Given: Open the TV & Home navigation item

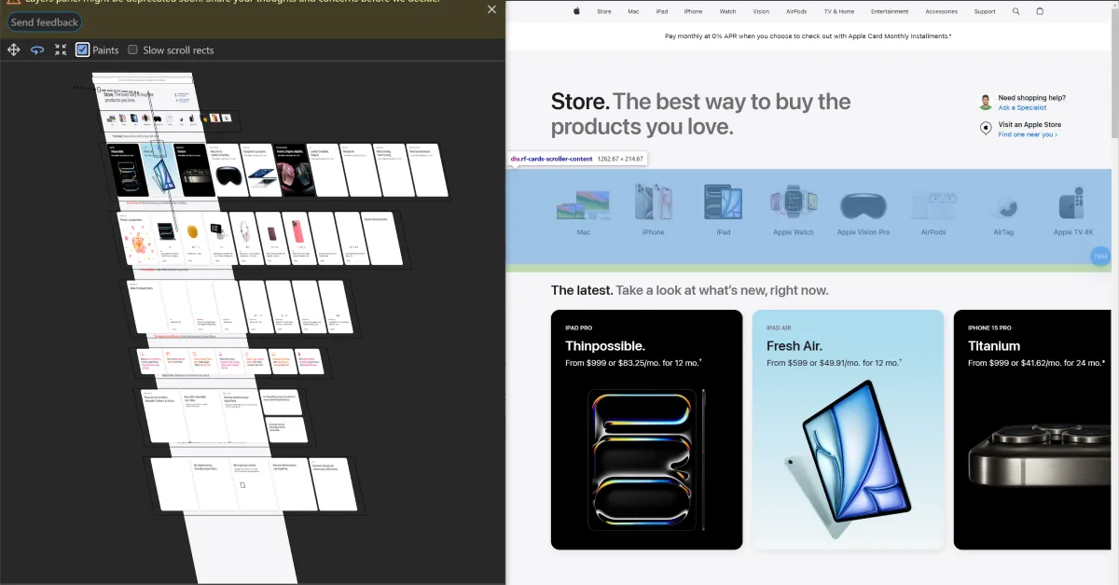Looking at the screenshot, I should pos(838,11).
